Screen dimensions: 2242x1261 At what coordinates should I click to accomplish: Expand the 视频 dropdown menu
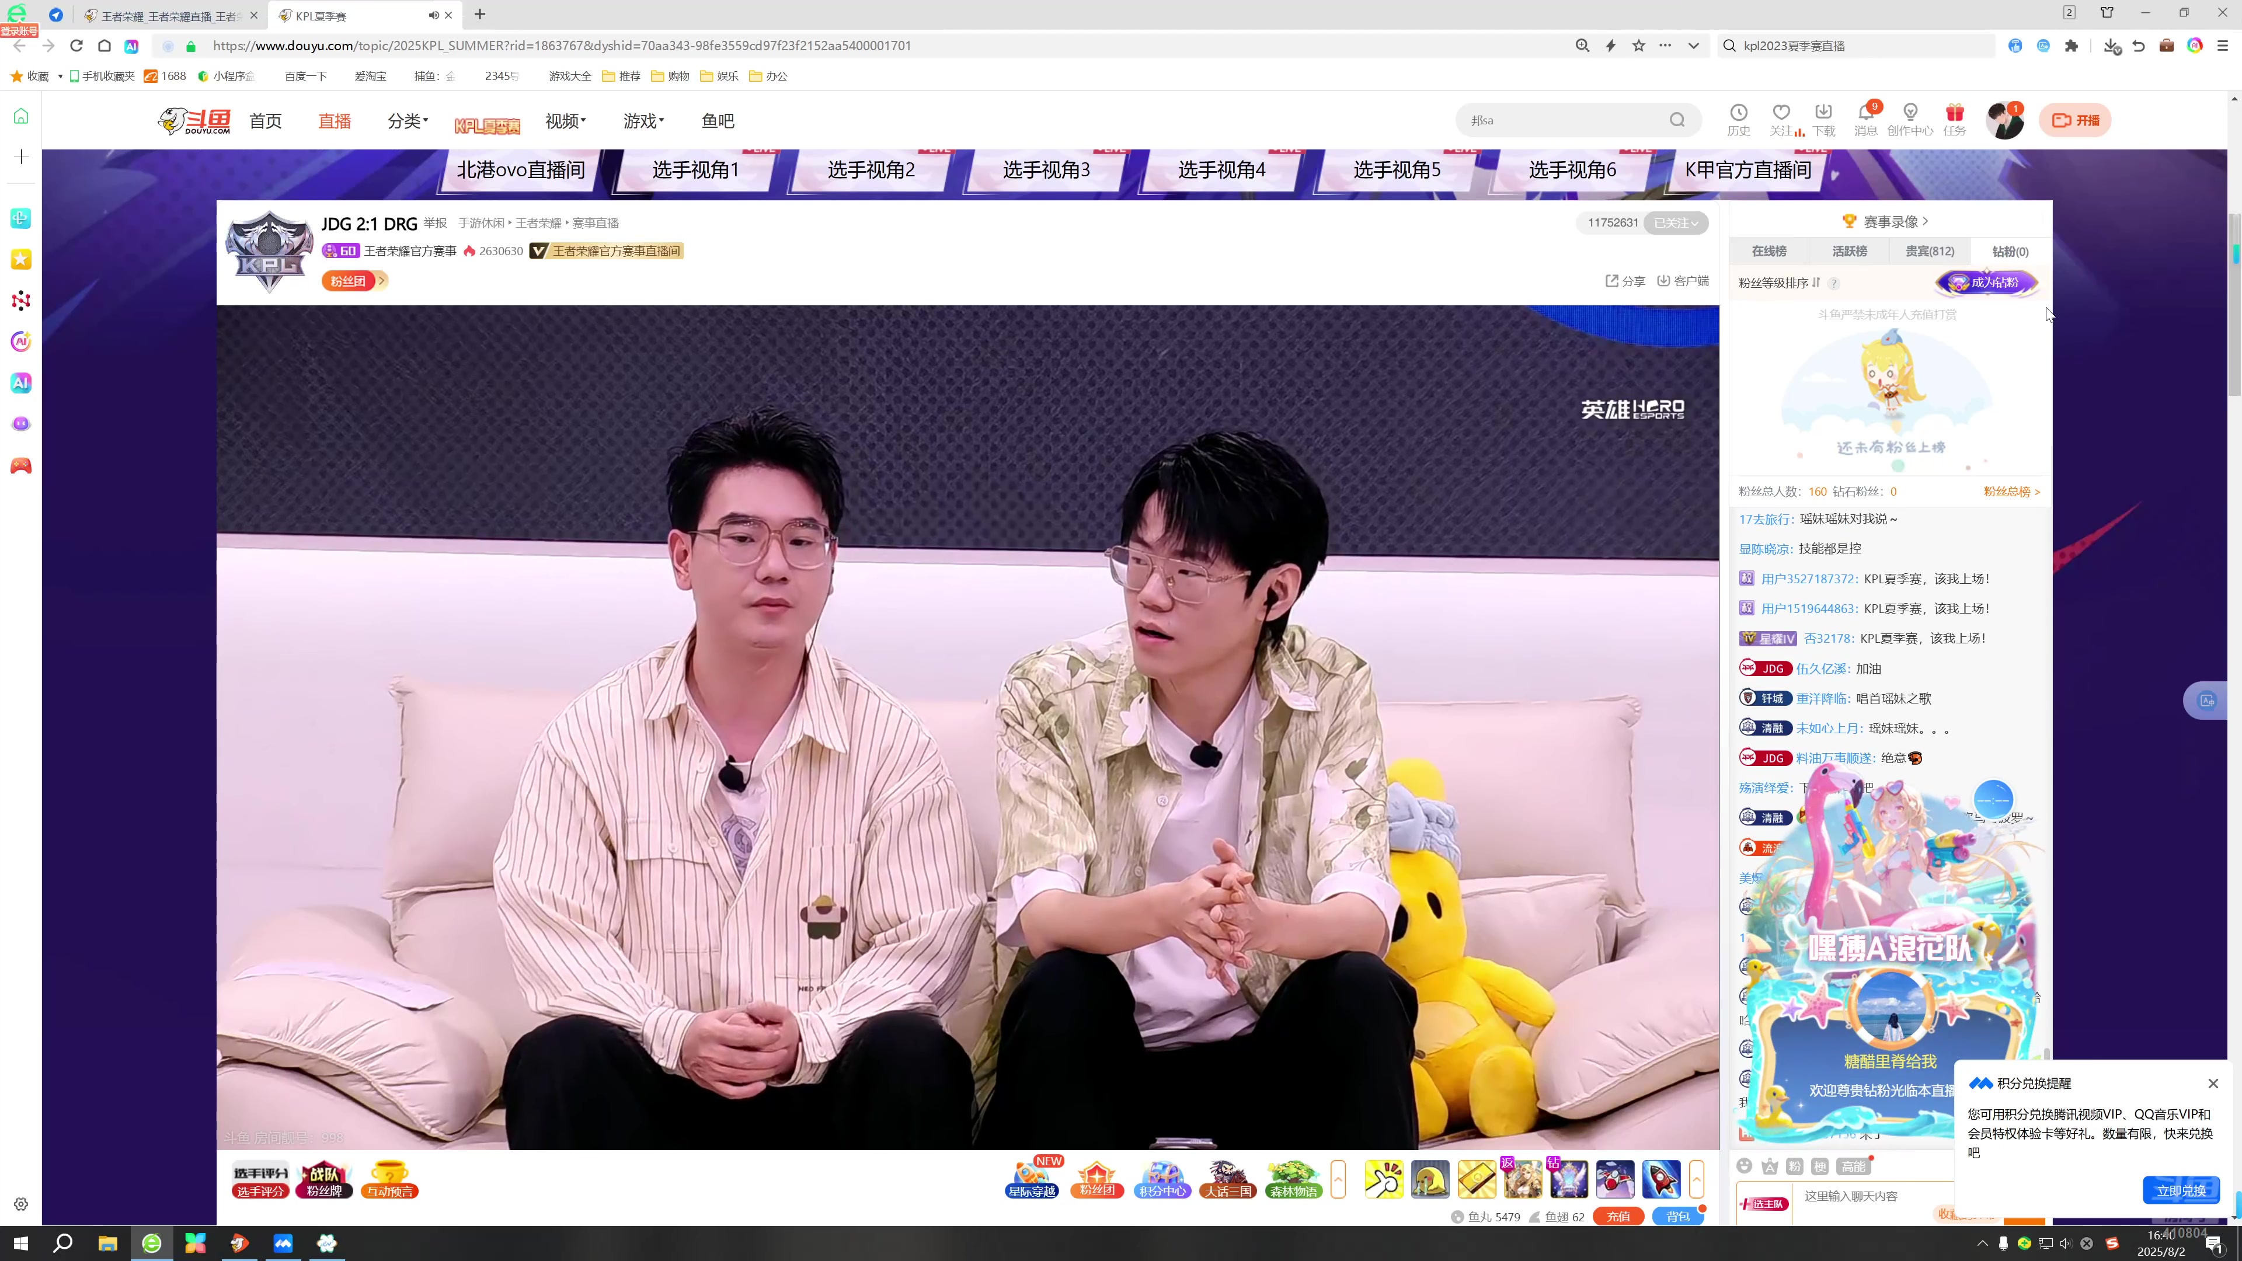tap(566, 121)
